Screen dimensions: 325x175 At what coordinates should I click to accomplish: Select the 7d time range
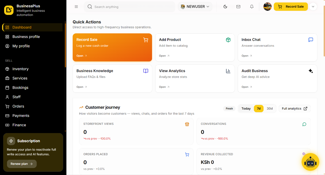point(259,109)
